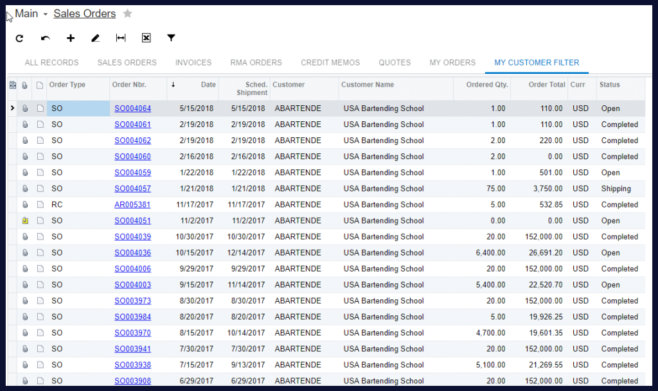Open order link SO003973

pos(132,301)
